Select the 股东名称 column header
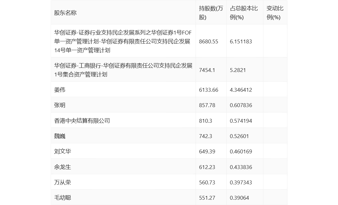338x205 pixels. point(65,13)
